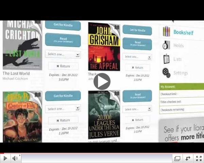Screen dimensions: 204x163
Task: Select the Checkouts remaining row
Action: point(182,109)
